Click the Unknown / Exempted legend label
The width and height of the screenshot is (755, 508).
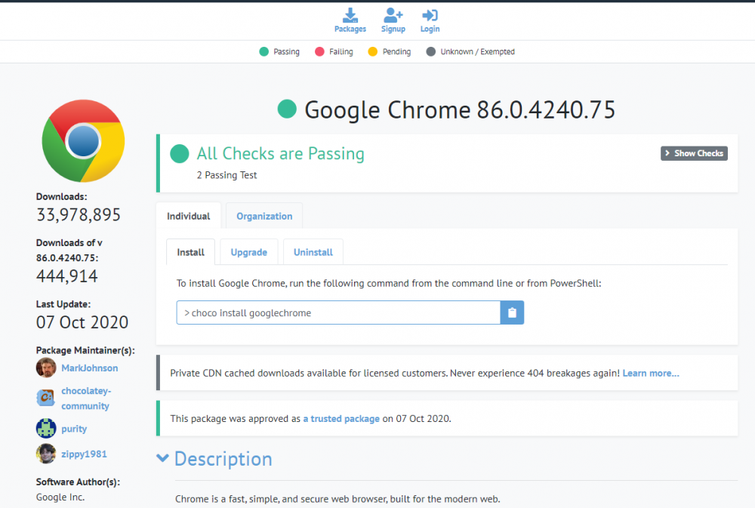pyautogui.click(x=478, y=51)
